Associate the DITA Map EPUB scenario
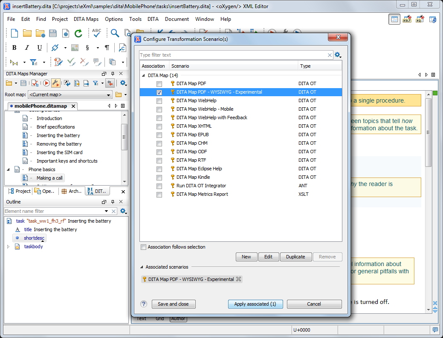This screenshot has height=338, width=443. (159, 135)
